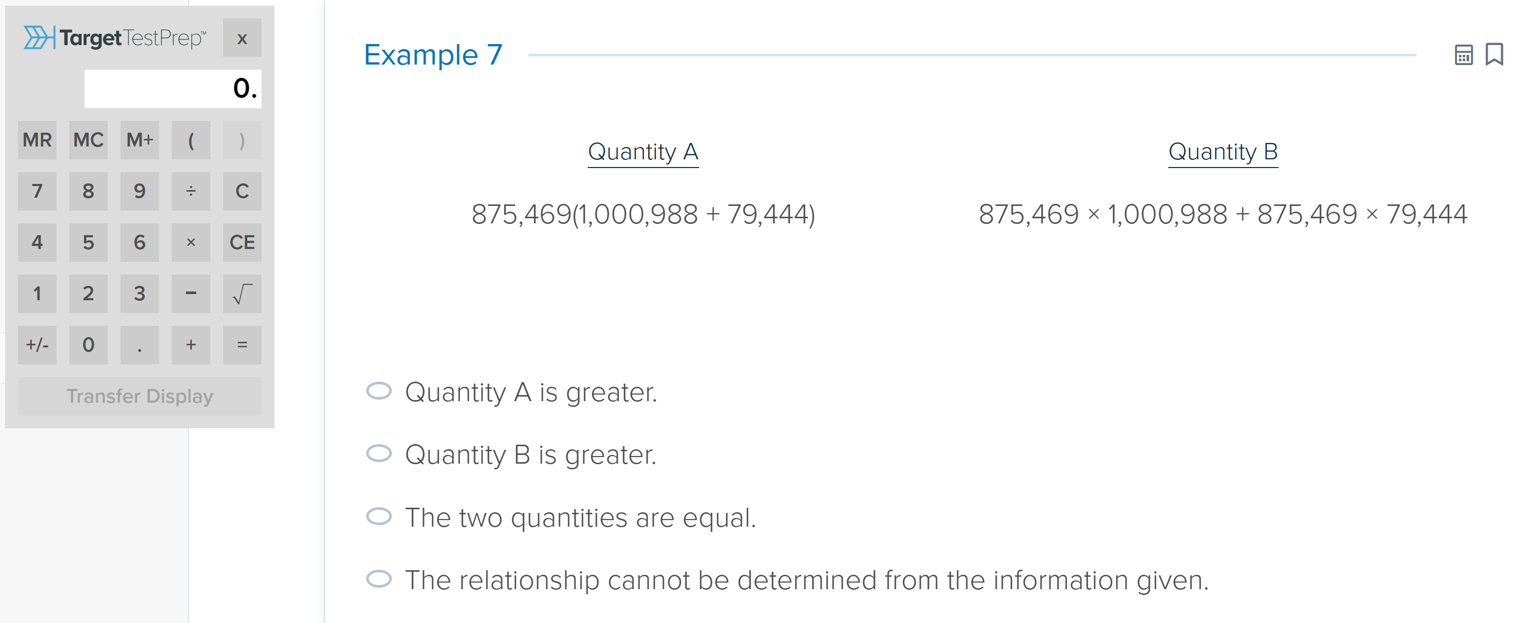Select 'Quantity A is greater' option
1515x623 pixels.
tap(378, 391)
